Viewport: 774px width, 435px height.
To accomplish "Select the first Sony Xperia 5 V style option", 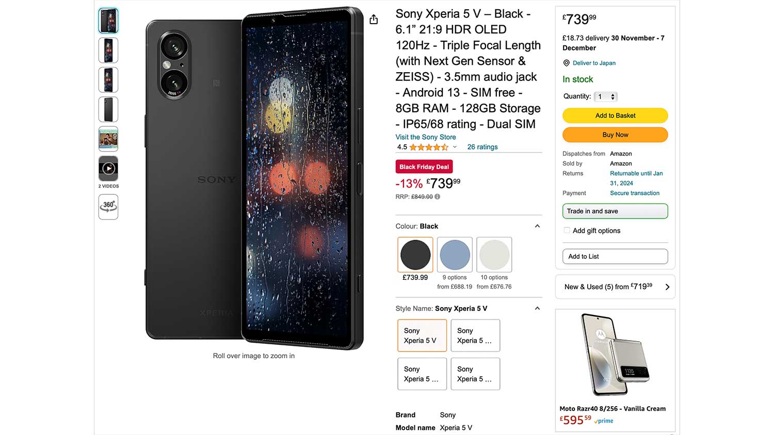I will pyautogui.click(x=422, y=336).
